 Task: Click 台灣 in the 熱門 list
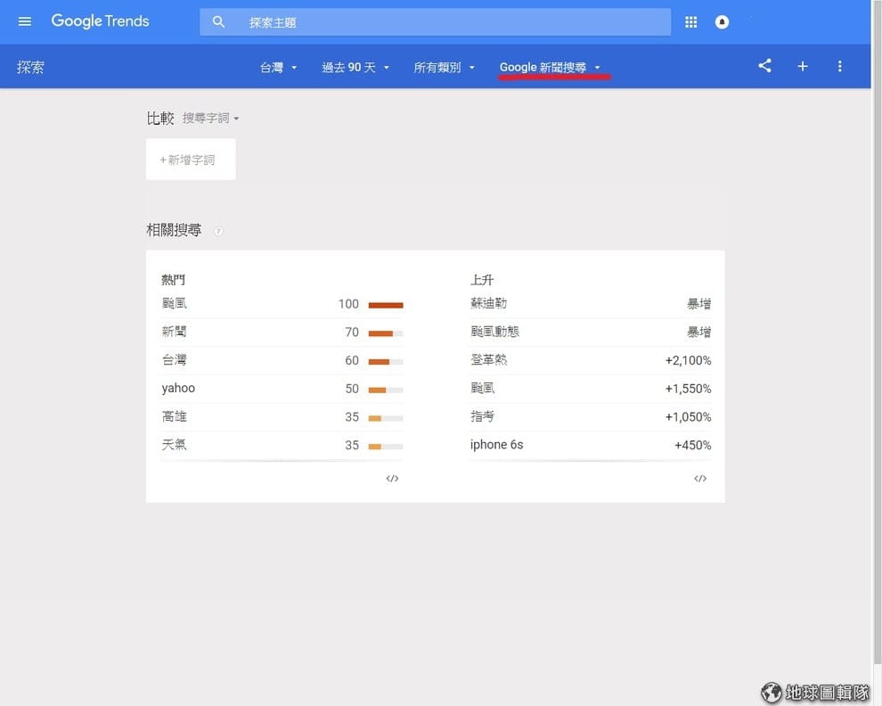[174, 360]
